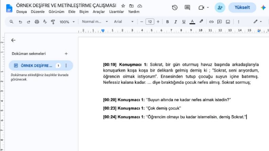
Task: Move document to a folder
Action: [x=131, y=6]
